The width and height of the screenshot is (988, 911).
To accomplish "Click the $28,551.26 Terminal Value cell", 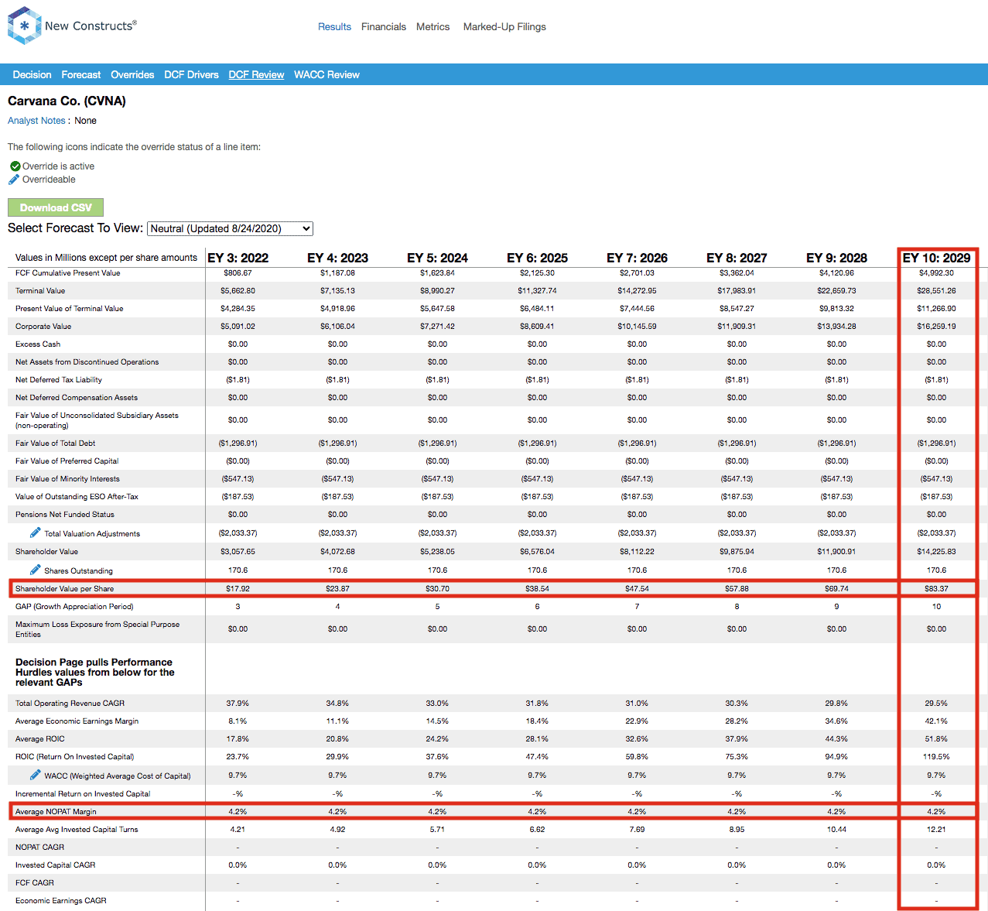I will 936,291.
